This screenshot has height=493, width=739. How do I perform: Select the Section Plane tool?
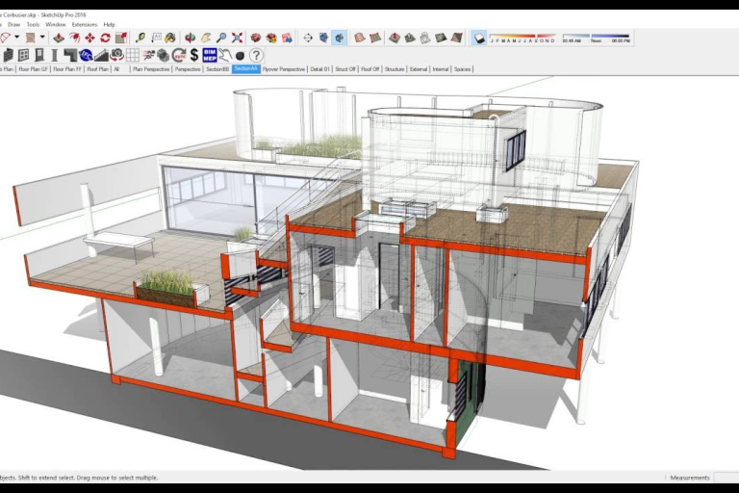coord(308,38)
